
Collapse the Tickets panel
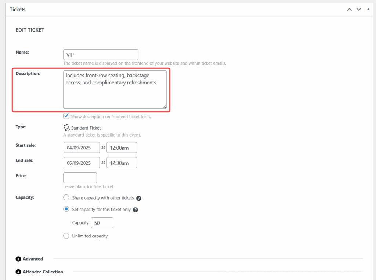tap(368, 9)
